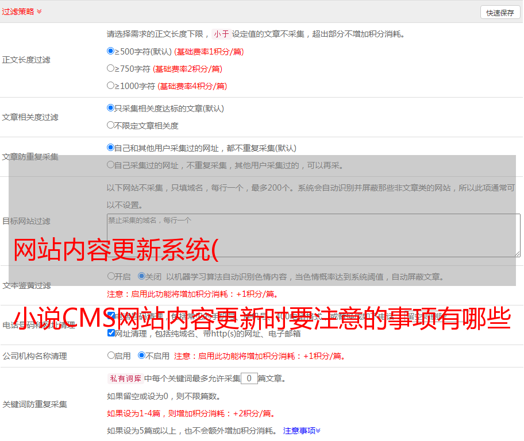
Task: Click the 正文长度过滤 label
Action: [x=26, y=60]
